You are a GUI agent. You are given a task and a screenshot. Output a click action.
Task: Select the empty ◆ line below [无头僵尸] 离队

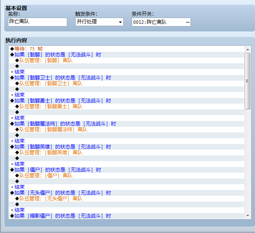click(x=126, y=204)
